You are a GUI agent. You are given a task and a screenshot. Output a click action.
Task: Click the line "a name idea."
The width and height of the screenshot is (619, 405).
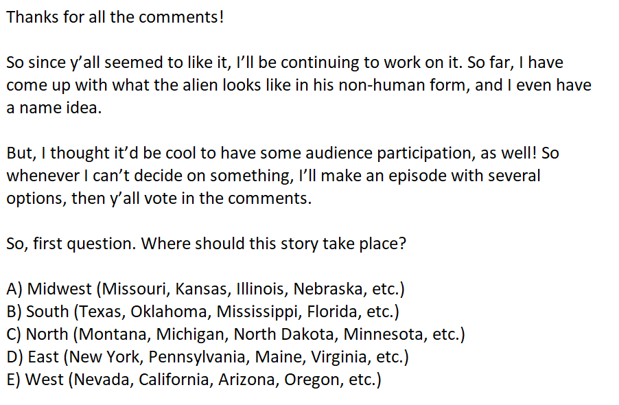coord(54,108)
